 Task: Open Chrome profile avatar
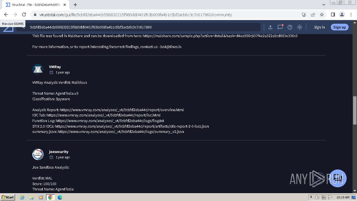tap(342, 15)
